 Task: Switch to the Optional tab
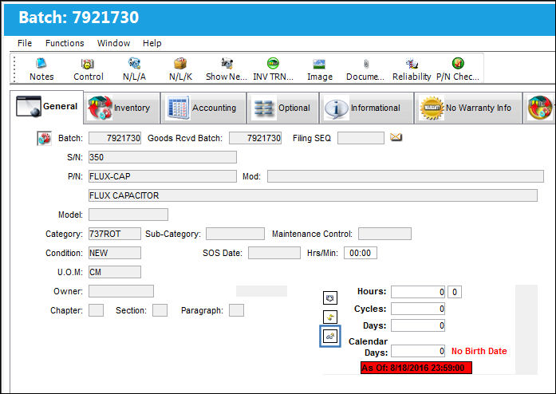(x=282, y=108)
